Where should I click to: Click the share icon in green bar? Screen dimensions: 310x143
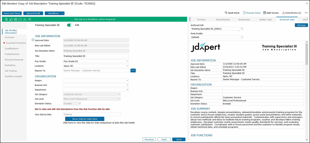pyautogui.click(x=30, y=20)
